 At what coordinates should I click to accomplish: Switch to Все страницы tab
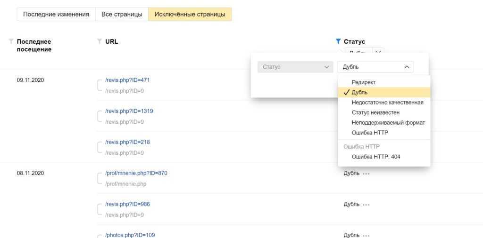point(122,14)
